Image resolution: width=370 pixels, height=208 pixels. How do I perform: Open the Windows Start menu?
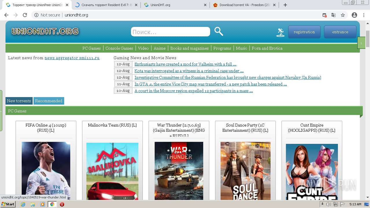8,204
